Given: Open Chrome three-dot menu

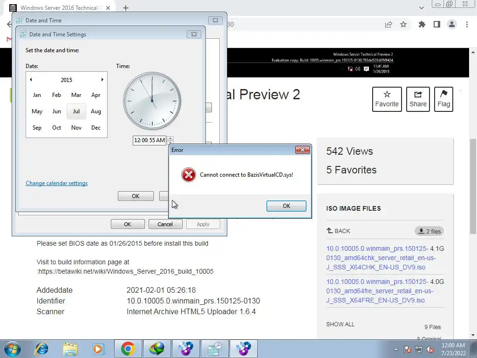Looking at the screenshot, I should tap(467, 24).
